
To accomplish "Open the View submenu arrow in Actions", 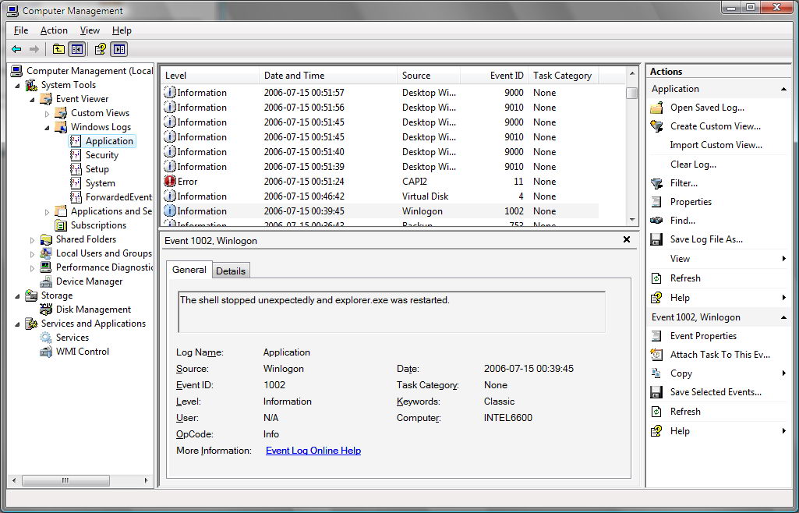I will point(784,259).
